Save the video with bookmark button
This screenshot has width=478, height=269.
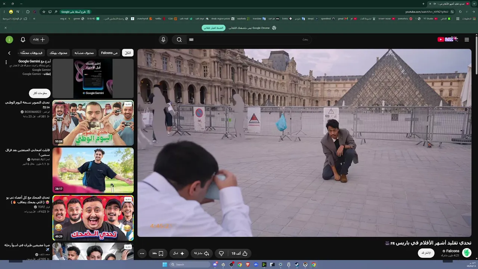coord(157,253)
